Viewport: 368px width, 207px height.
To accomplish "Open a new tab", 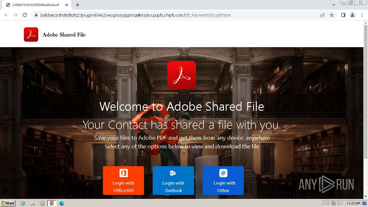I will click(78, 5).
